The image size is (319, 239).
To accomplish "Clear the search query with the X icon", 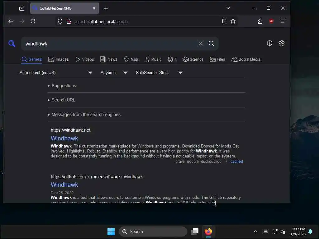I will point(201,44).
